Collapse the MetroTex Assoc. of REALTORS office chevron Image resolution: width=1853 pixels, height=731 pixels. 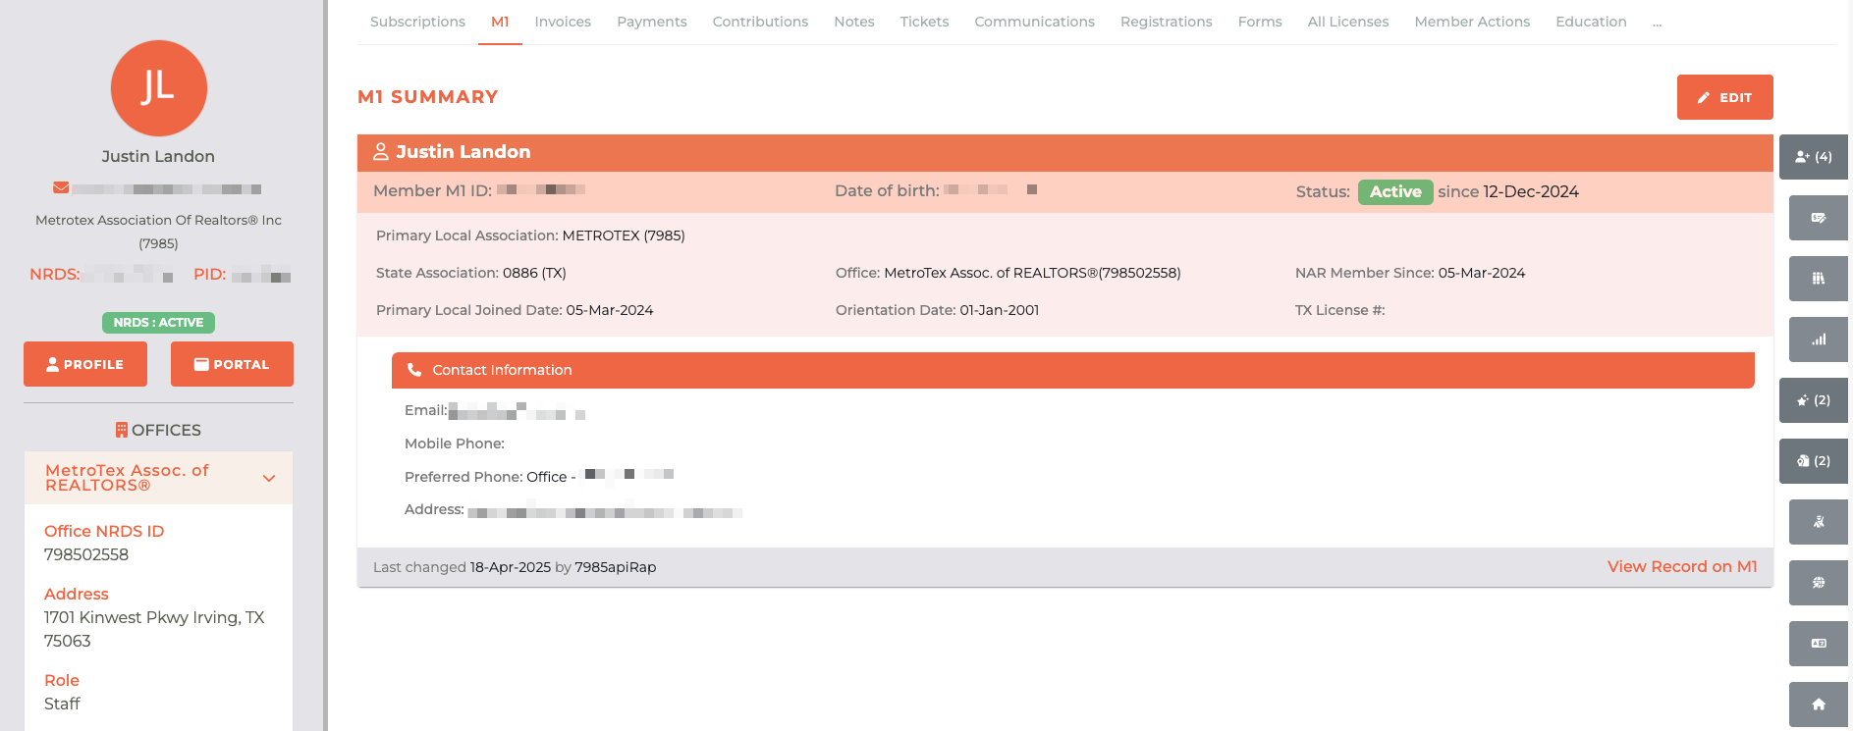tap(269, 479)
